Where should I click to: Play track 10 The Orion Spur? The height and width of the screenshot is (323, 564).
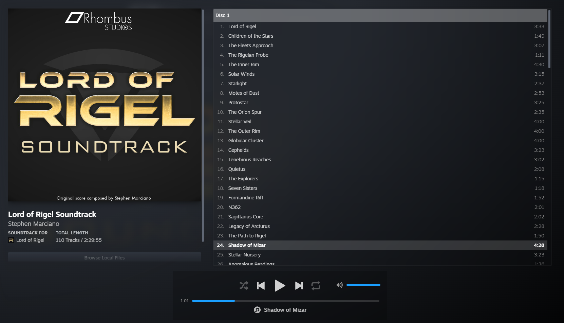[x=380, y=112]
